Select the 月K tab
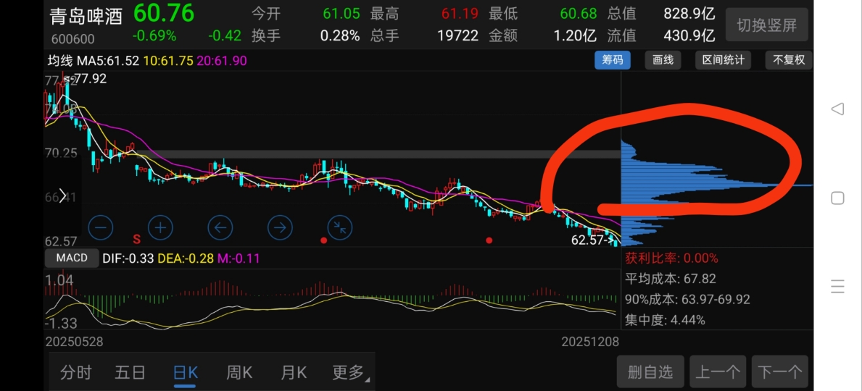The image size is (862, 391). pos(294,373)
